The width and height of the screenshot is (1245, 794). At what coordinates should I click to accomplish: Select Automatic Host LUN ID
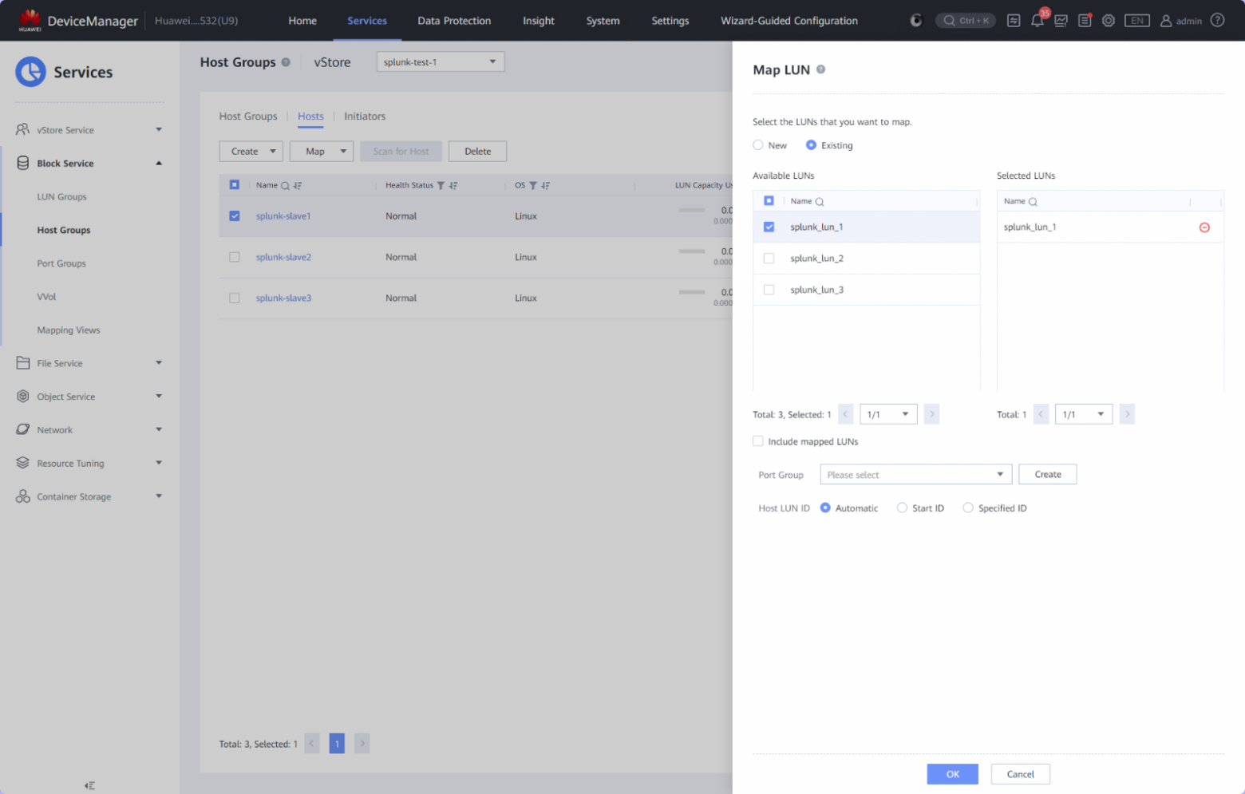tap(825, 508)
